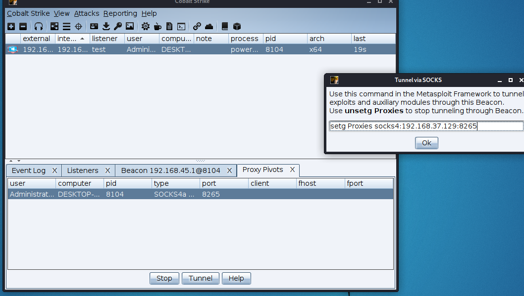The image size is (524, 296).
Task: Close the Event Log tab
Action: pyautogui.click(x=54, y=170)
